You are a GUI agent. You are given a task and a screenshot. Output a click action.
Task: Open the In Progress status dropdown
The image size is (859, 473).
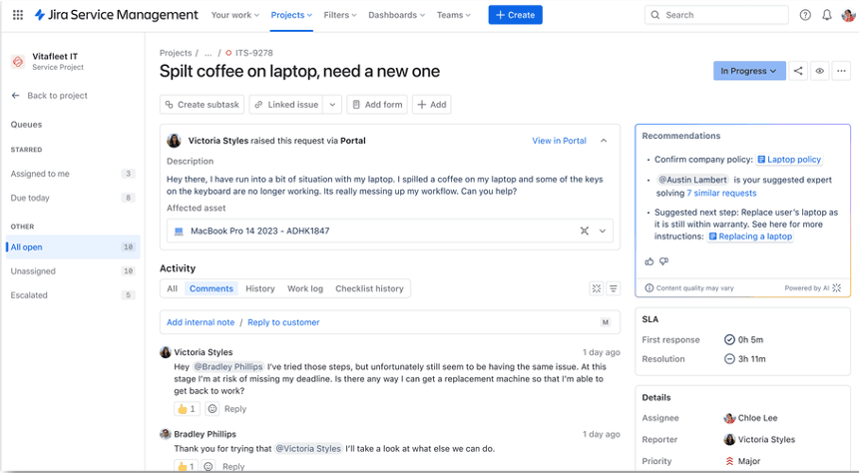click(749, 71)
